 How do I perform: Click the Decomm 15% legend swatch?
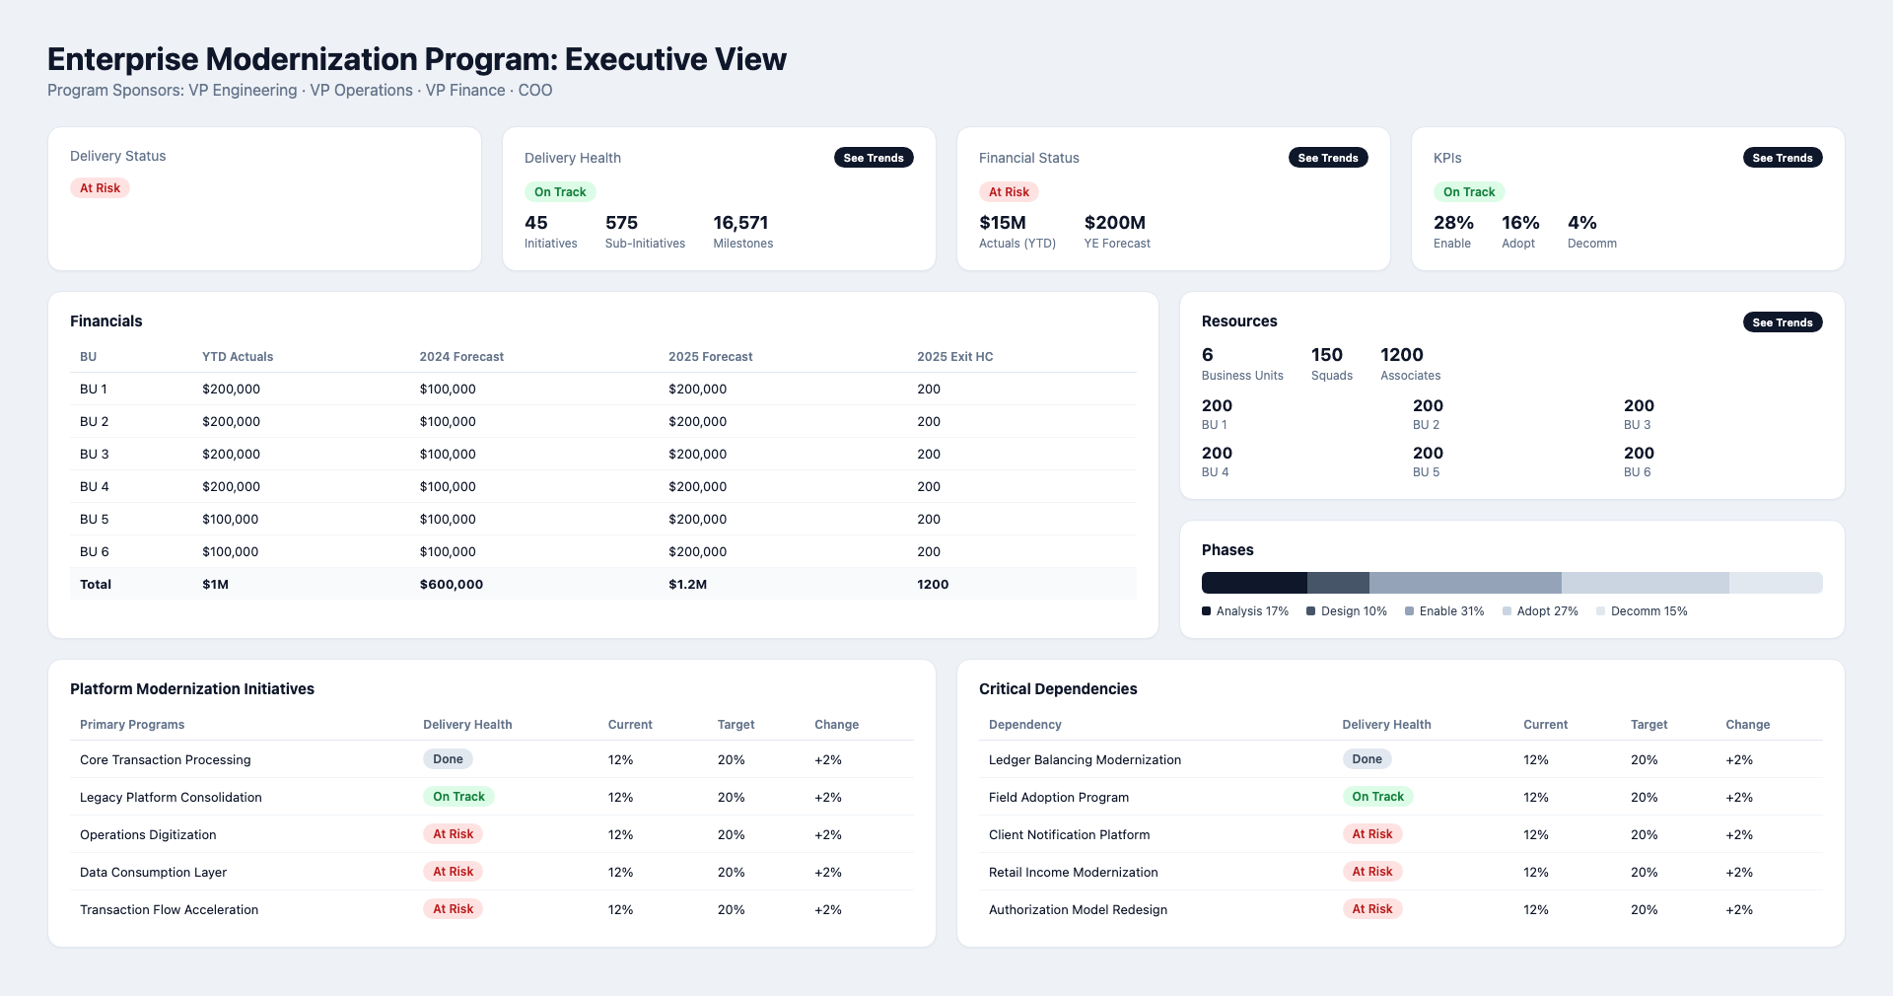[1600, 611]
